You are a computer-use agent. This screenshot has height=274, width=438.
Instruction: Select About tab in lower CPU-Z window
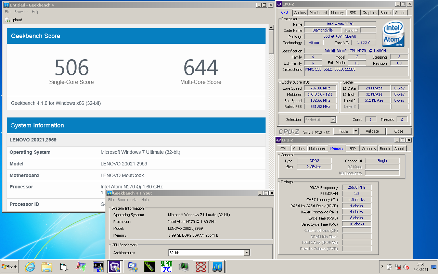pyautogui.click(x=399, y=149)
